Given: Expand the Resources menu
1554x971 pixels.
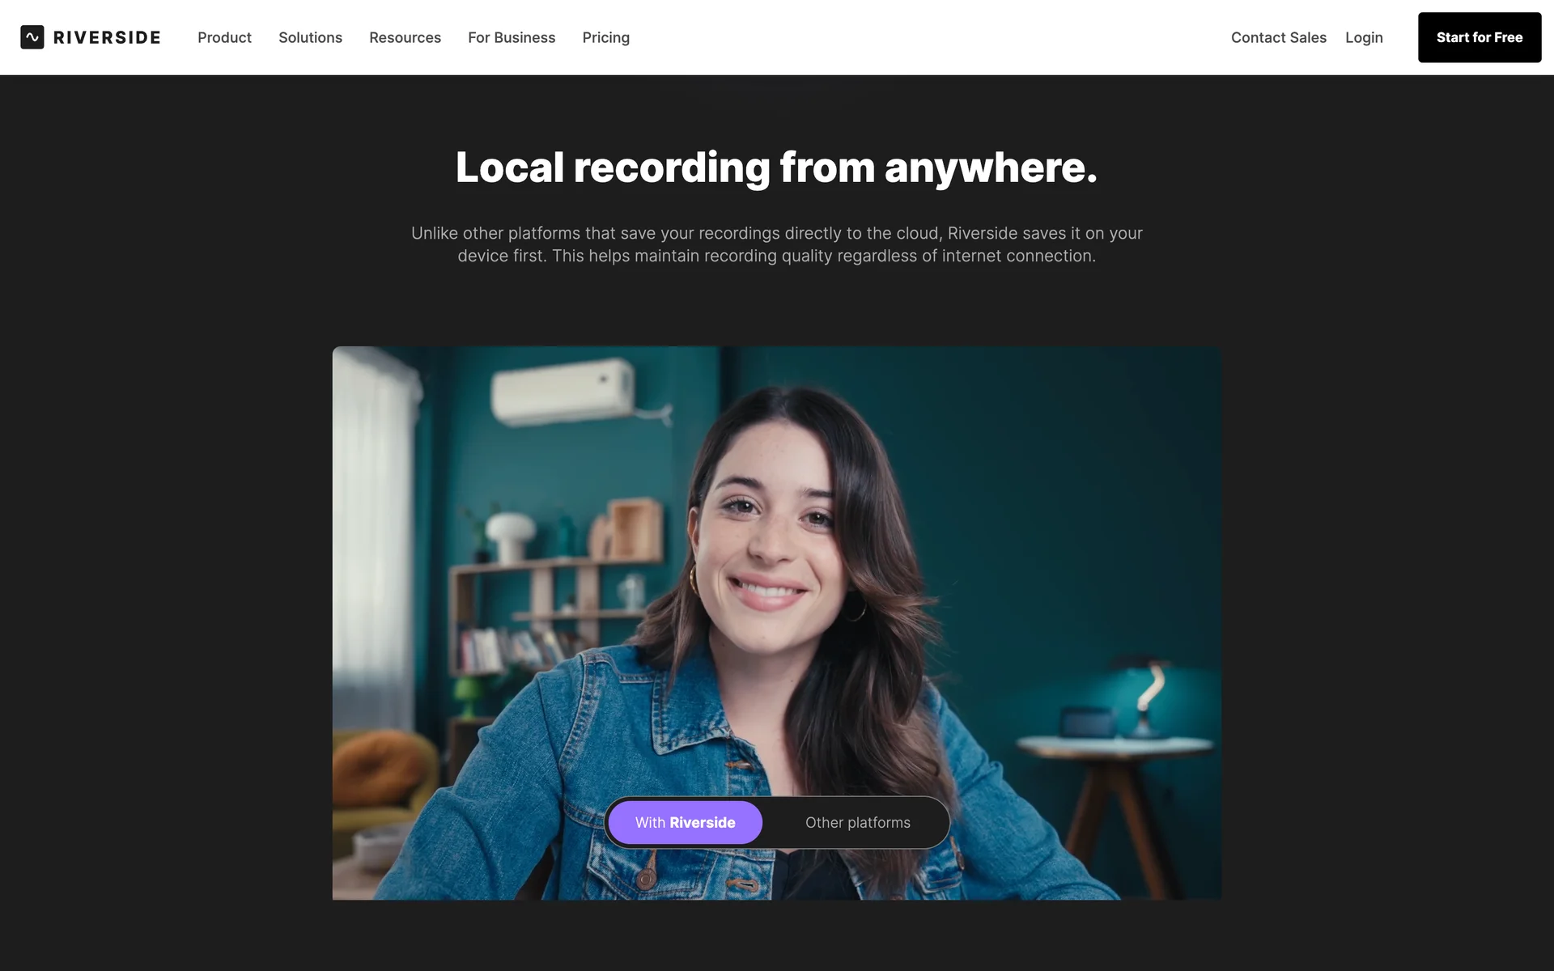Looking at the screenshot, I should tap(405, 37).
